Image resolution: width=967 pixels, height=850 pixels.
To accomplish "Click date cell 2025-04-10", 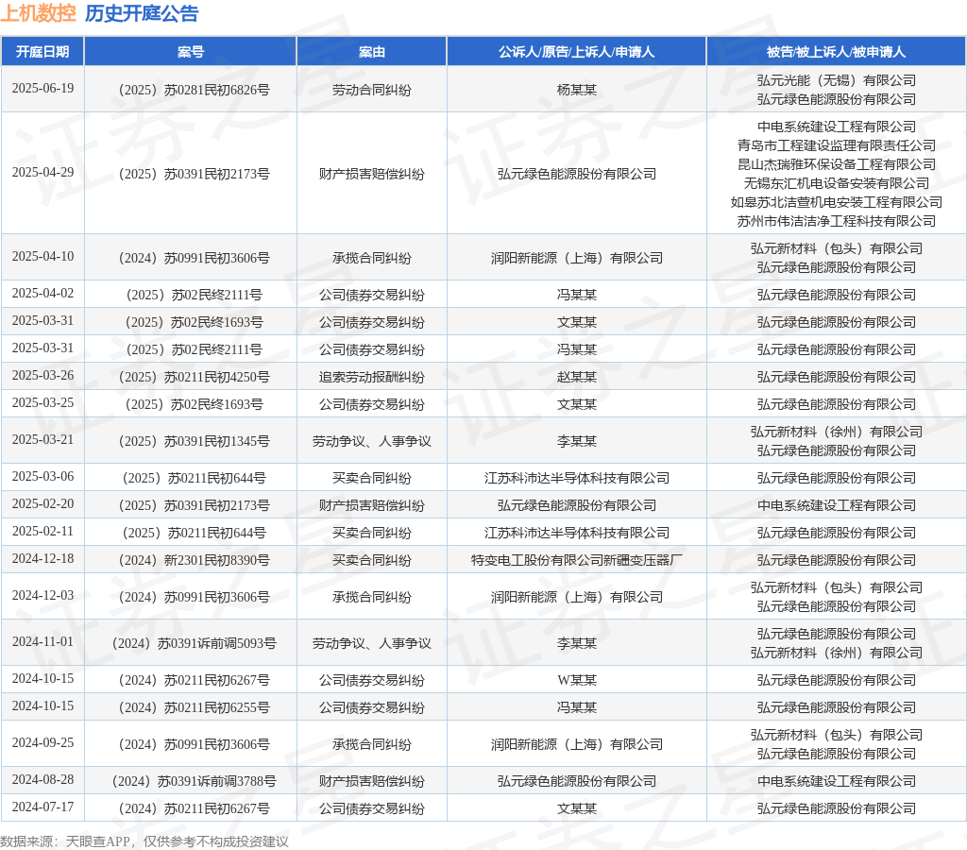I will pyautogui.click(x=42, y=256).
